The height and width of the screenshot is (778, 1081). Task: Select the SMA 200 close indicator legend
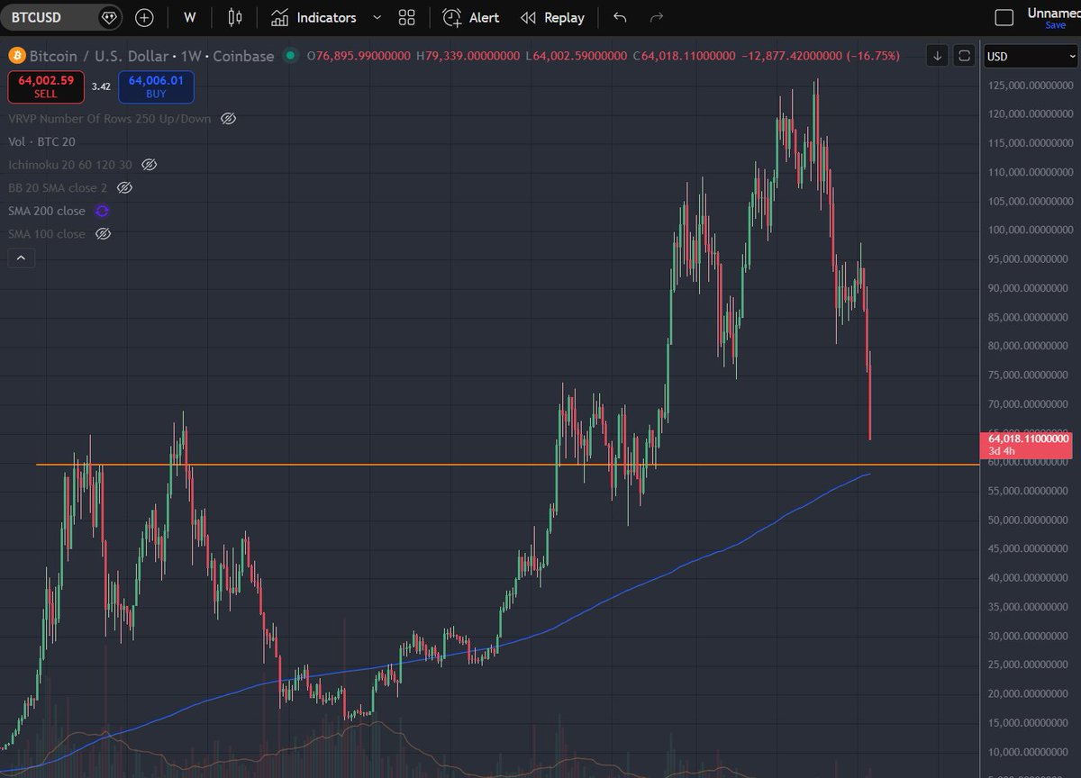(x=47, y=211)
